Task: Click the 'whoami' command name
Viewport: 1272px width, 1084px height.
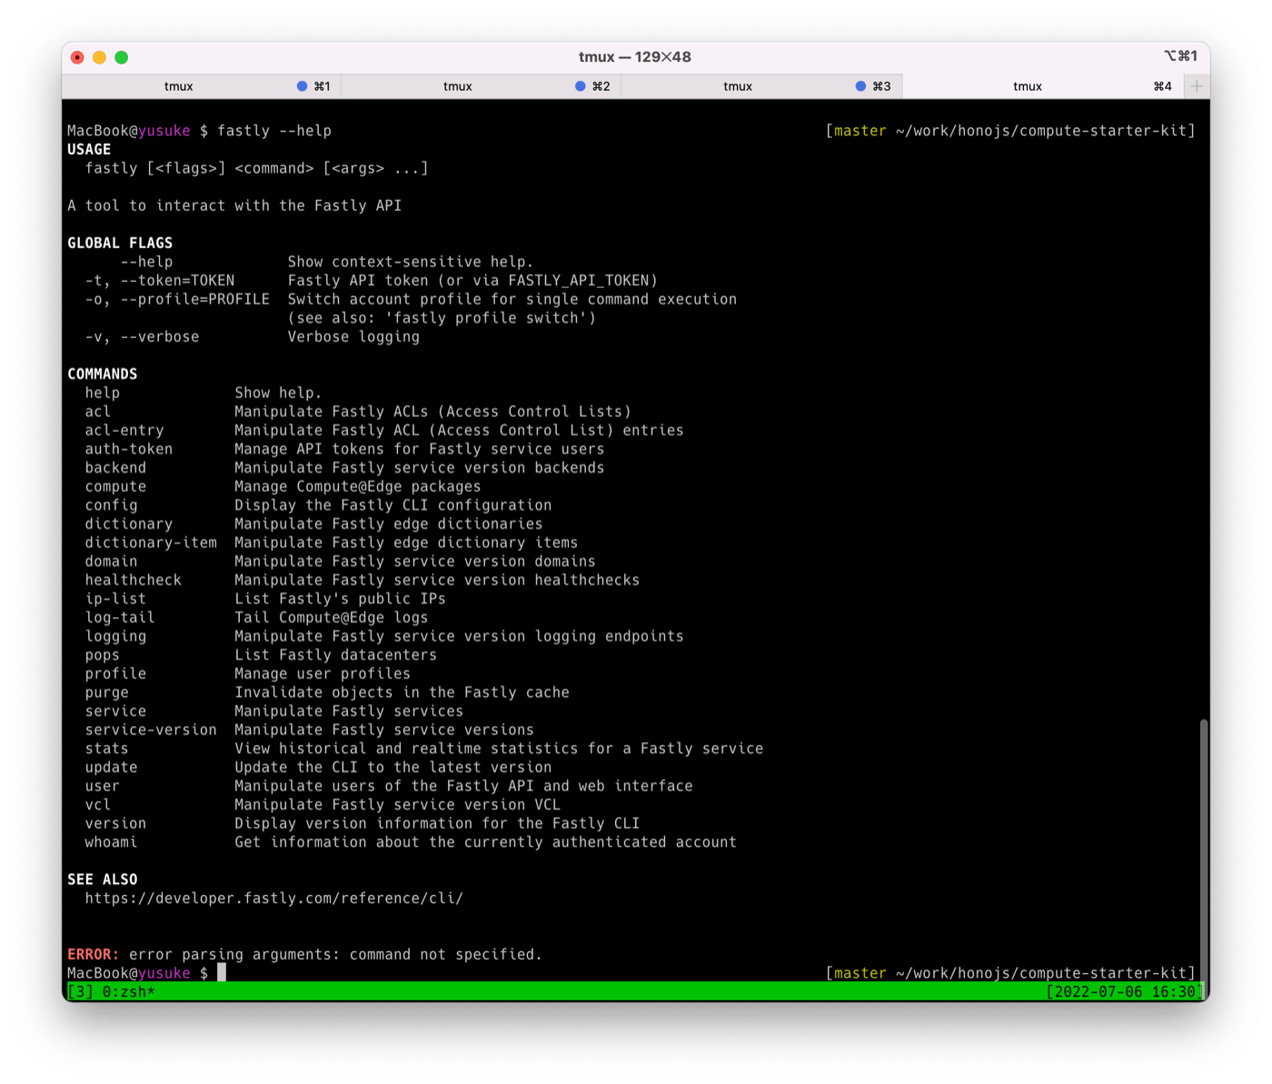Action: tap(111, 842)
